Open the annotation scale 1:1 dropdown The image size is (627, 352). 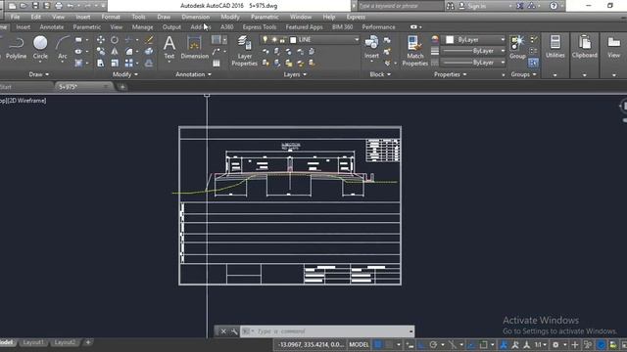click(541, 344)
